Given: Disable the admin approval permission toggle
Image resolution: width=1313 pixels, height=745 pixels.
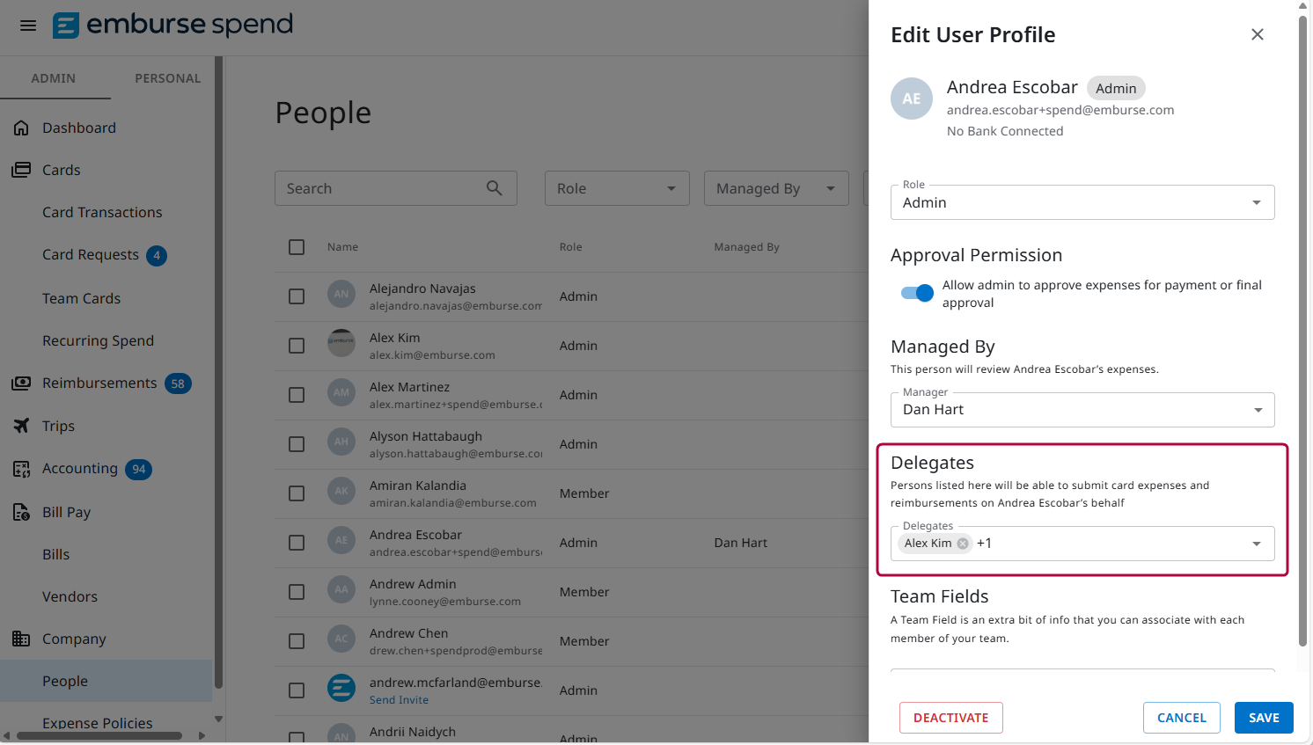Looking at the screenshot, I should click(916, 293).
